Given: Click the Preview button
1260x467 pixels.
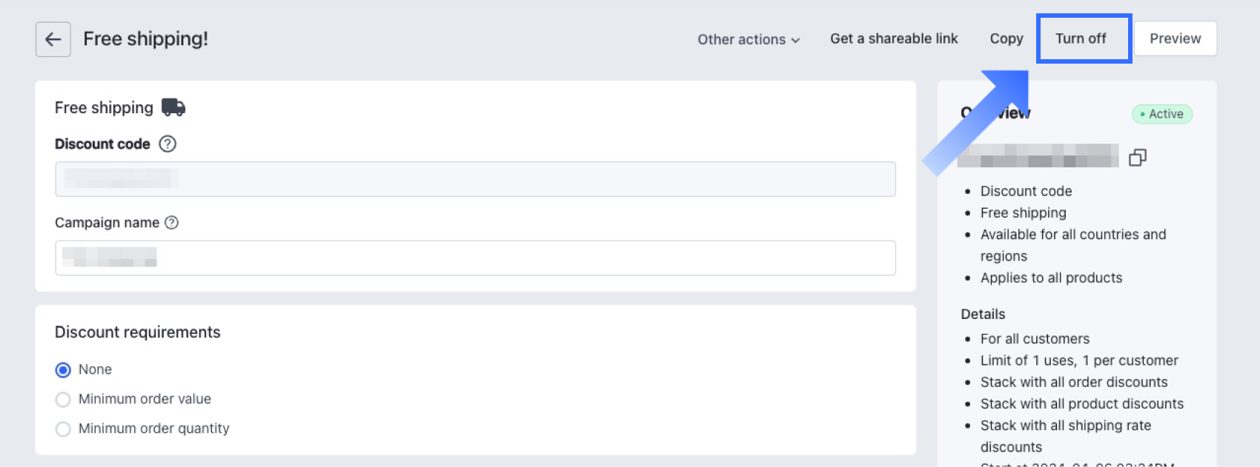Looking at the screenshot, I should click(x=1175, y=38).
